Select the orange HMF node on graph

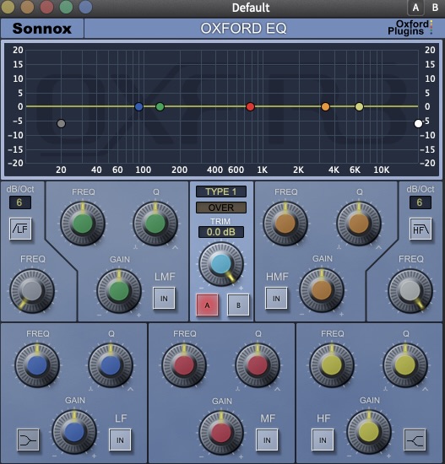[325, 106]
